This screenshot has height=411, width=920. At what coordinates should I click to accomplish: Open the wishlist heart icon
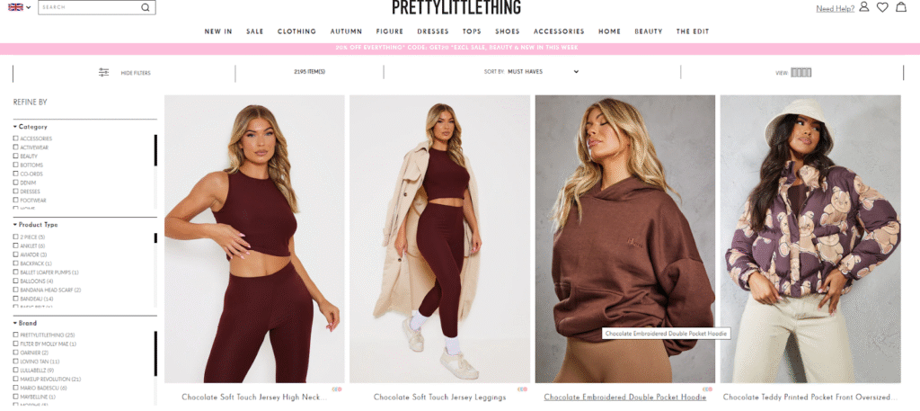tap(882, 7)
